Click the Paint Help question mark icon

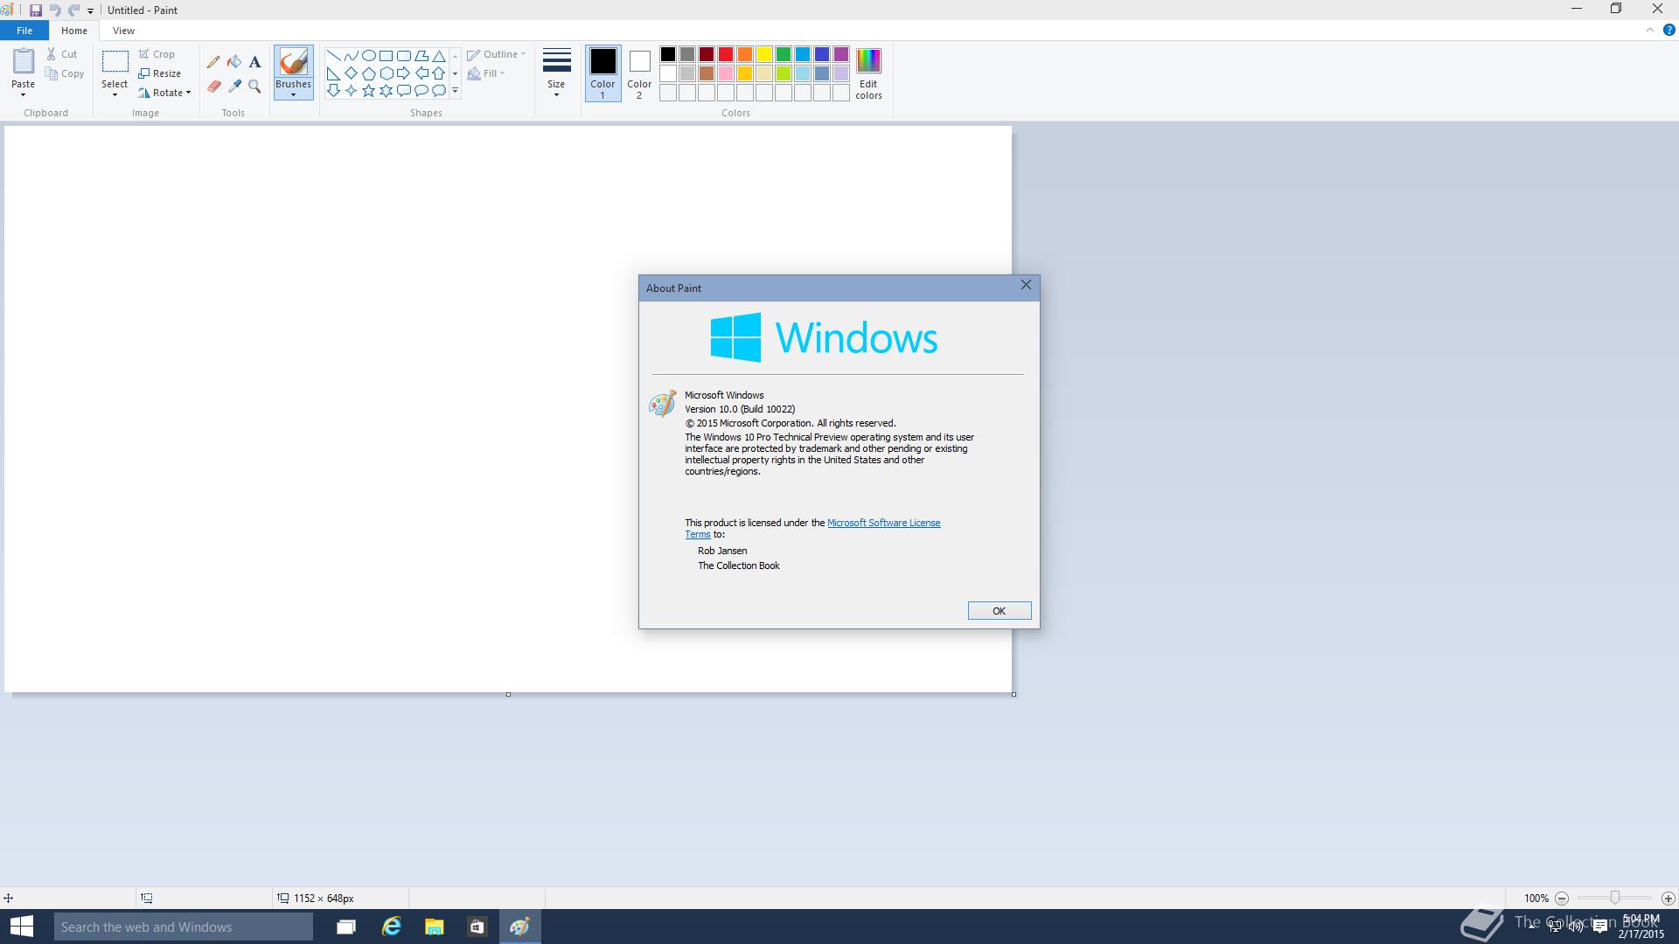[1669, 30]
